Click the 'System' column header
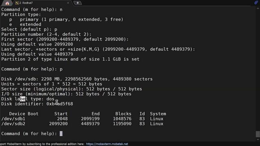 coord(158,114)
